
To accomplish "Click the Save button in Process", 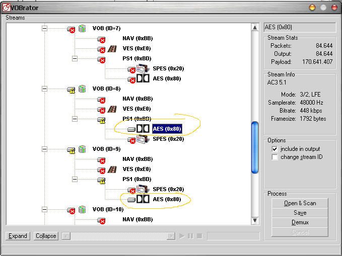I will click(x=300, y=213).
